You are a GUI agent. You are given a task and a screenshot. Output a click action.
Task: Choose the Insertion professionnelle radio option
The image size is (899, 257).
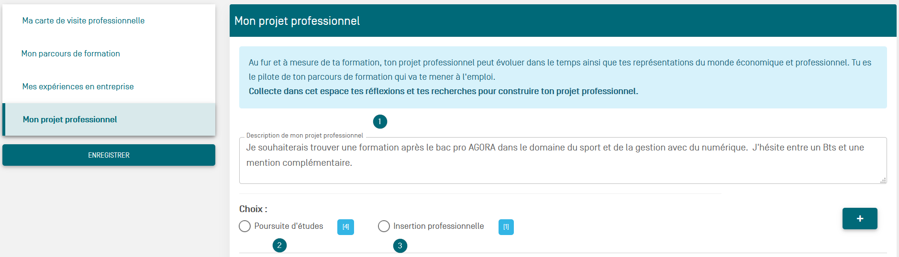coord(384,226)
